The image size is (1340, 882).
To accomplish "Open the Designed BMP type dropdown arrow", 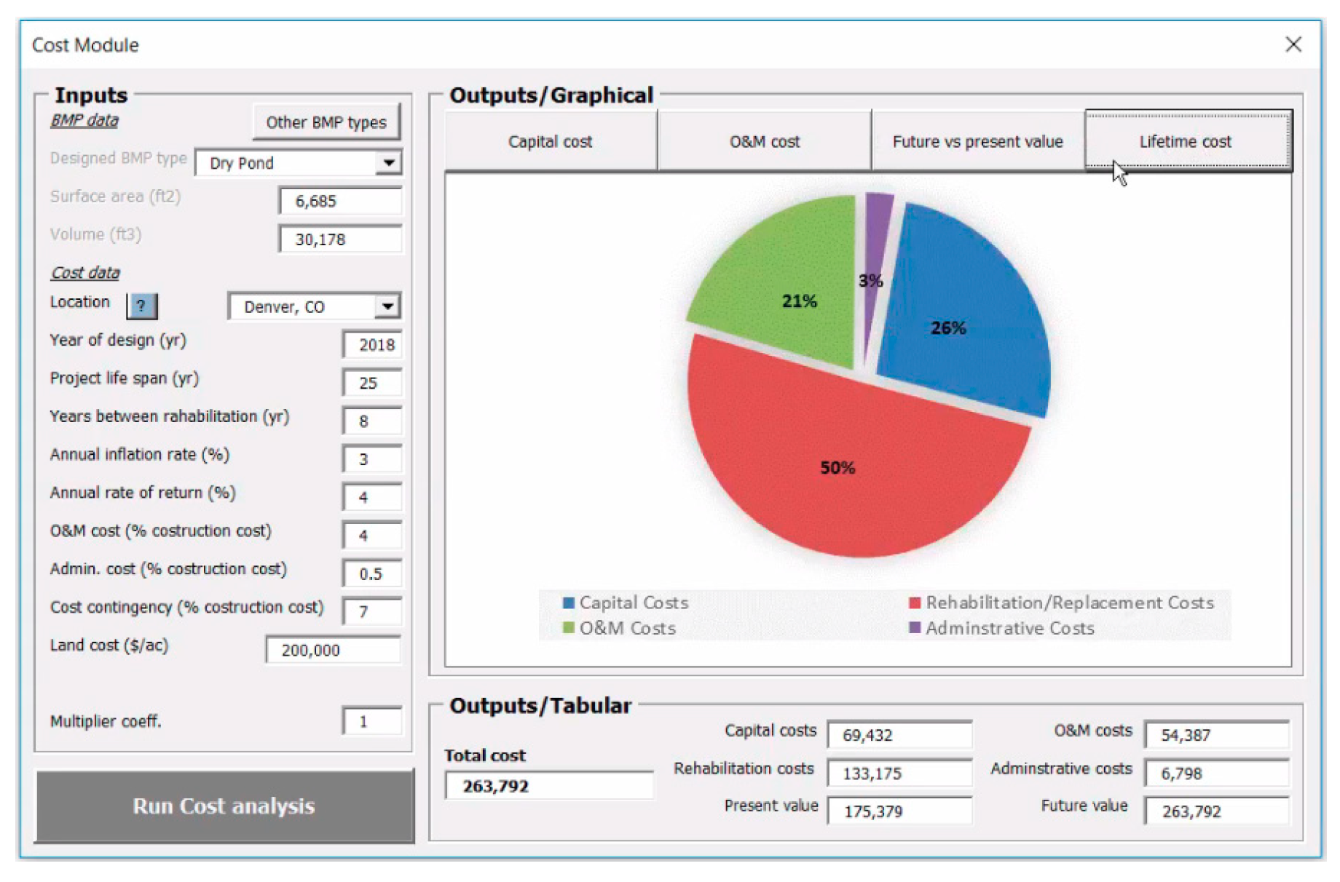I will click(389, 162).
